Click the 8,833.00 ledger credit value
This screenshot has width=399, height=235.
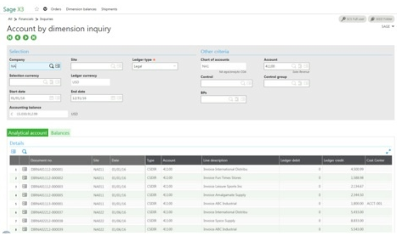pos(357,221)
